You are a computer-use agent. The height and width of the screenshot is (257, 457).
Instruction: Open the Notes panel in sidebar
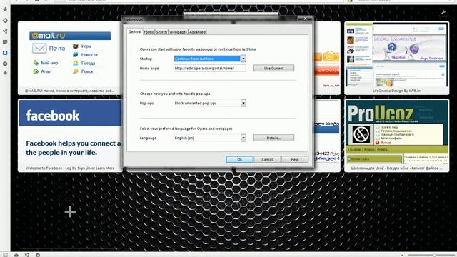click(5, 42)
